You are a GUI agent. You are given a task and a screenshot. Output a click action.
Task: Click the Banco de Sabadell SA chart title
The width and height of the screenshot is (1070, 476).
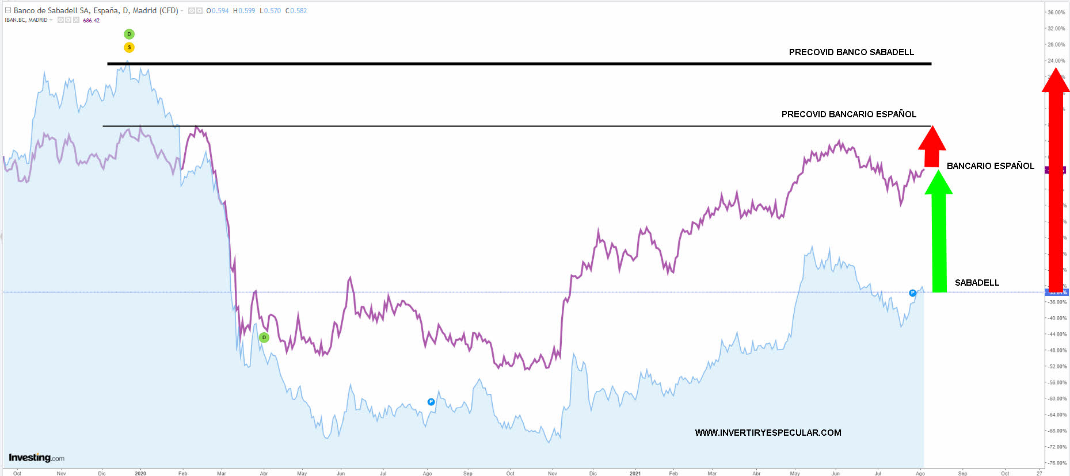tap(96, 11)
